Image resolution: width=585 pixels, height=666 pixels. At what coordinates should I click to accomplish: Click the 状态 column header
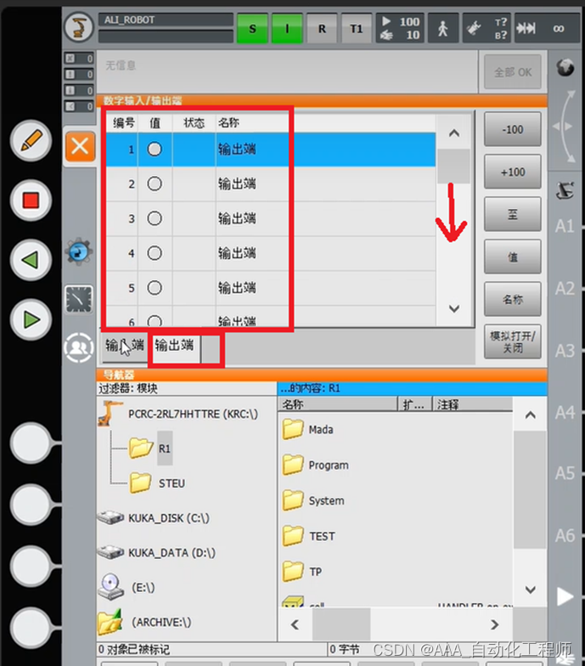pyautogui.click(x=194, y=122)
